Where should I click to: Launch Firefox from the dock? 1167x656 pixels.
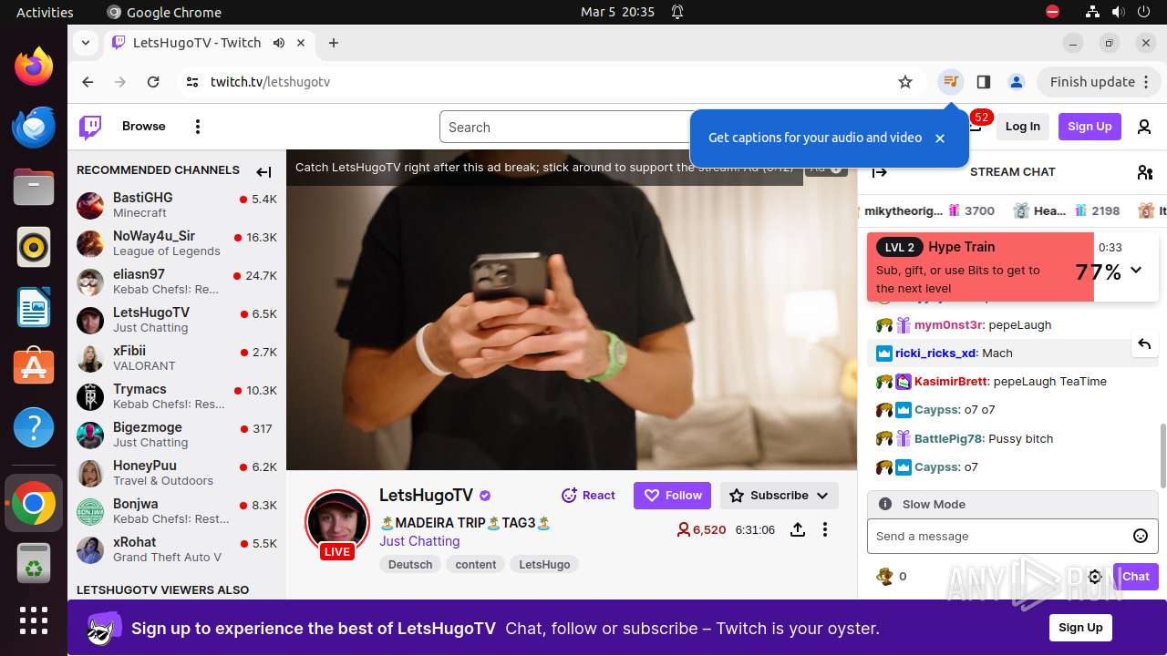34,67
